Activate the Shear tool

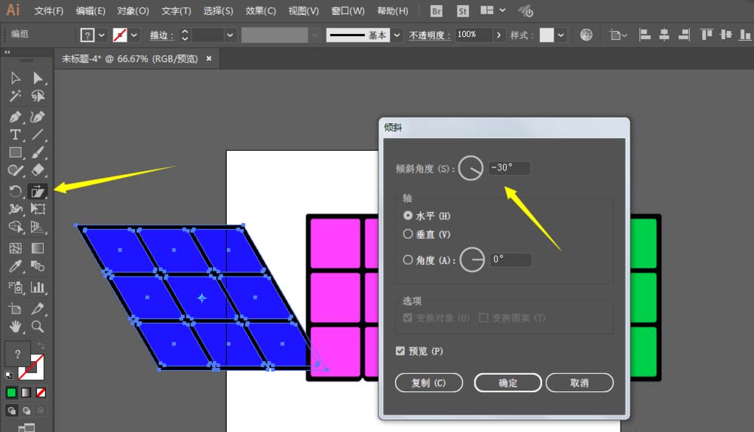38,191
